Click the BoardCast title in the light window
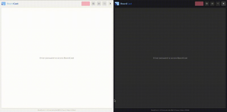This screenshot has height=112, width=227. pos(12,4)
